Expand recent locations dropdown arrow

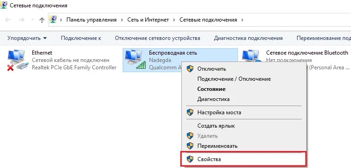tap(32, 20)
